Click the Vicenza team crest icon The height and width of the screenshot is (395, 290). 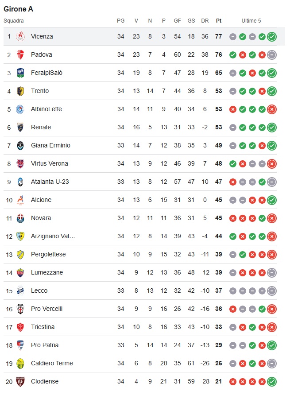pyautogui.click(x=20, y=36)
